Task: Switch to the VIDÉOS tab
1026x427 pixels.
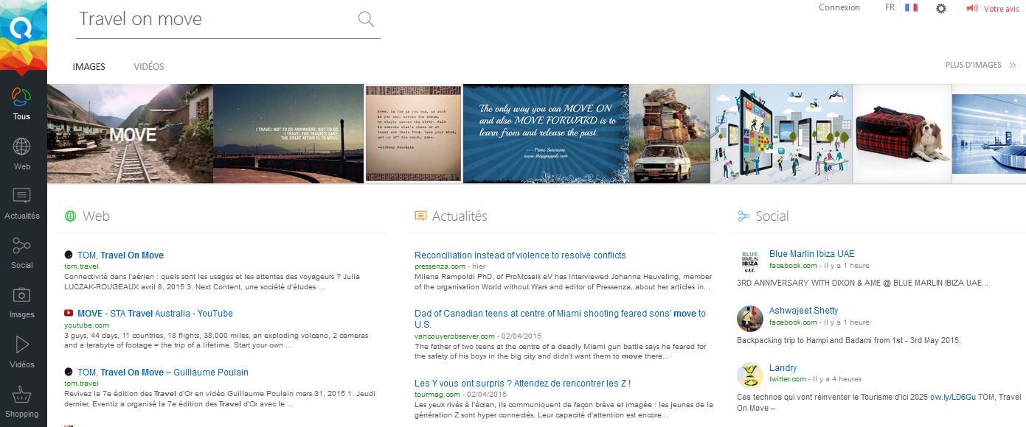Action: pos(149,67)
